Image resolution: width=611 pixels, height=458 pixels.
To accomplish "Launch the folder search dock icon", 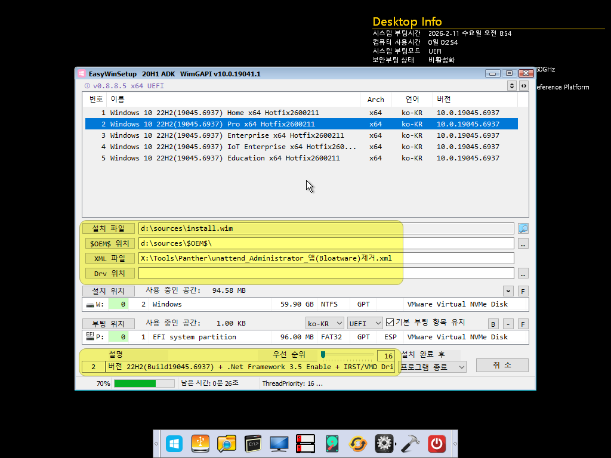I will click(x=226, y=444).
